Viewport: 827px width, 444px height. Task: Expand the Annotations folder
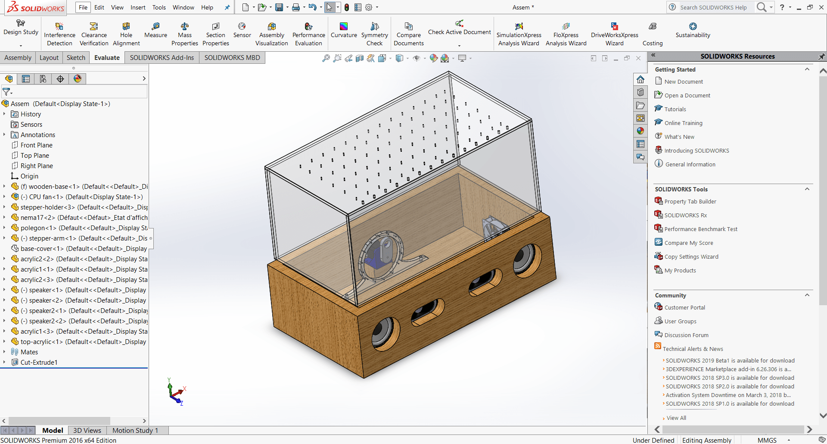[4, 134]
